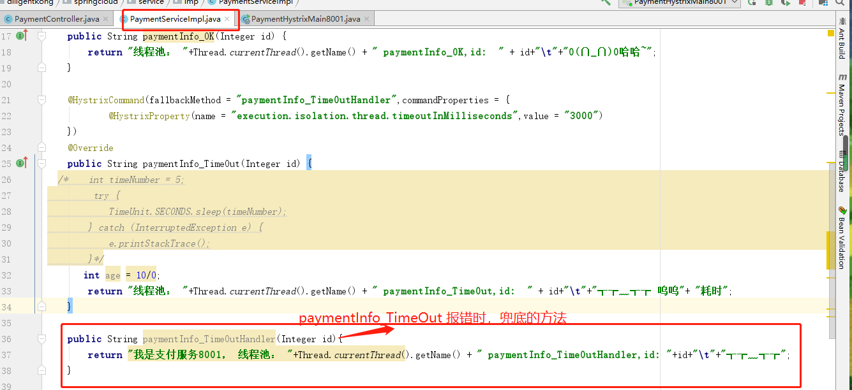The width and height of the screenshot is (852, 390).
Task: Click the yellow inspection indicator above the scrollbar
Action: pos(831,32)
